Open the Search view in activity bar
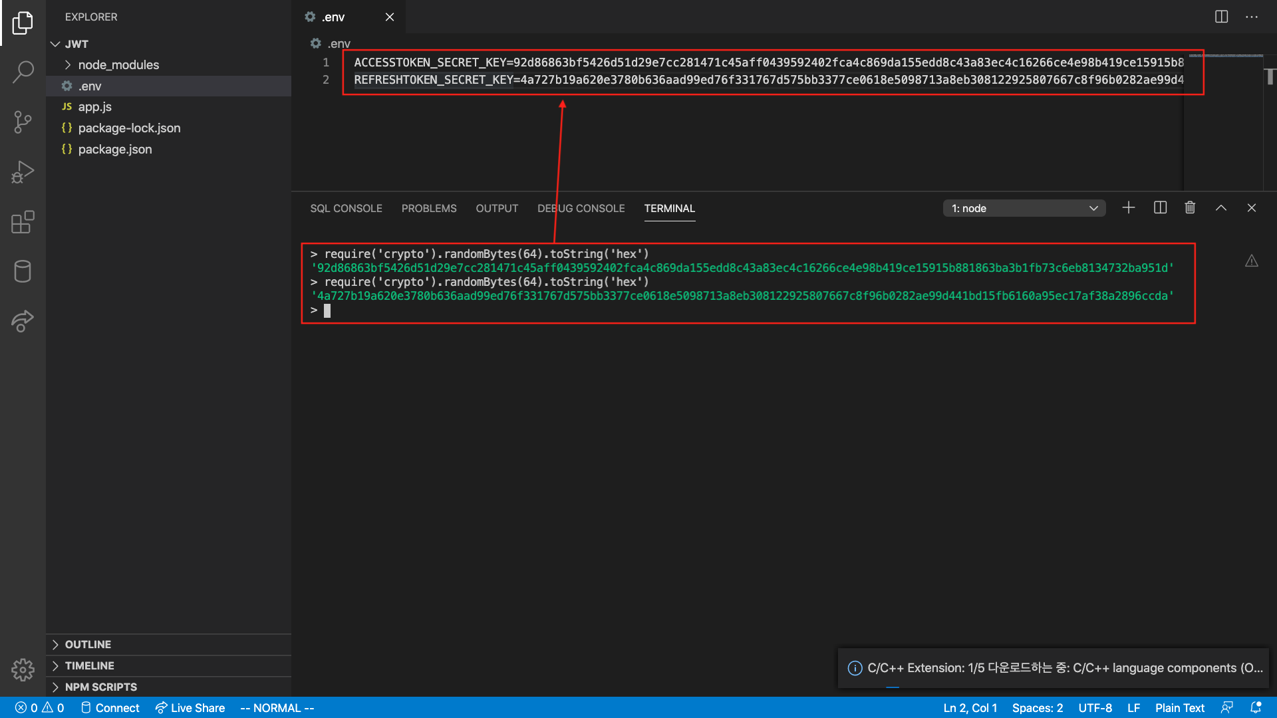The width and height of the screenshot is (1277, 718). (23, 72)
